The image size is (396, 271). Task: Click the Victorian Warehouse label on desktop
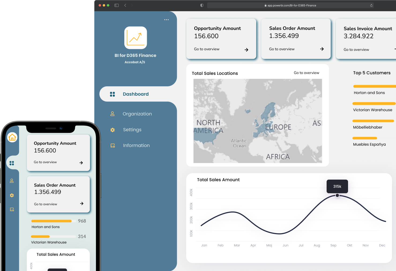(372, 110)
